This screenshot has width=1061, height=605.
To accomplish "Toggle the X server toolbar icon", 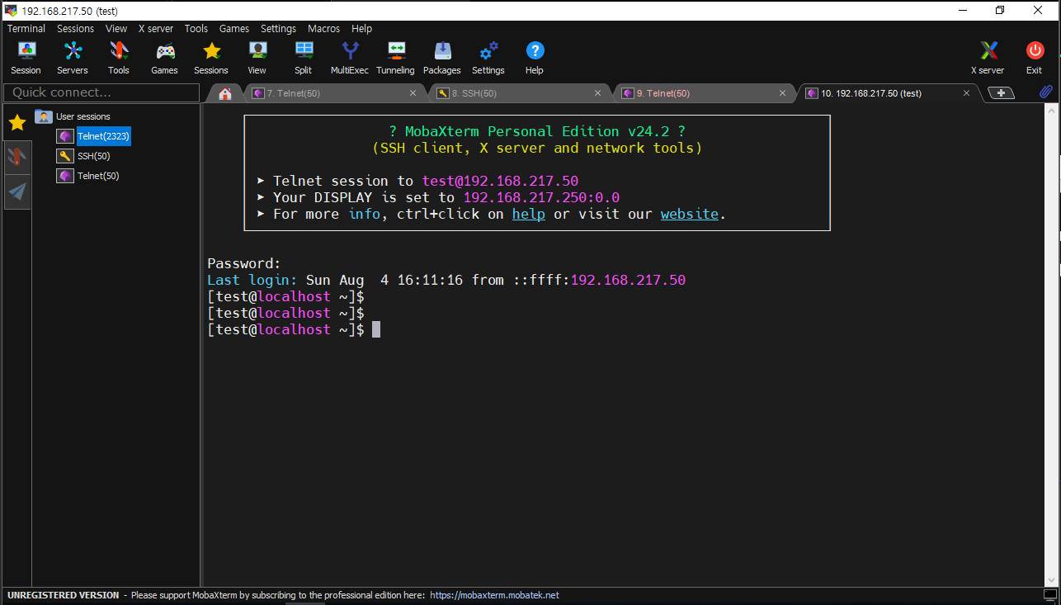I will [988, 59].
